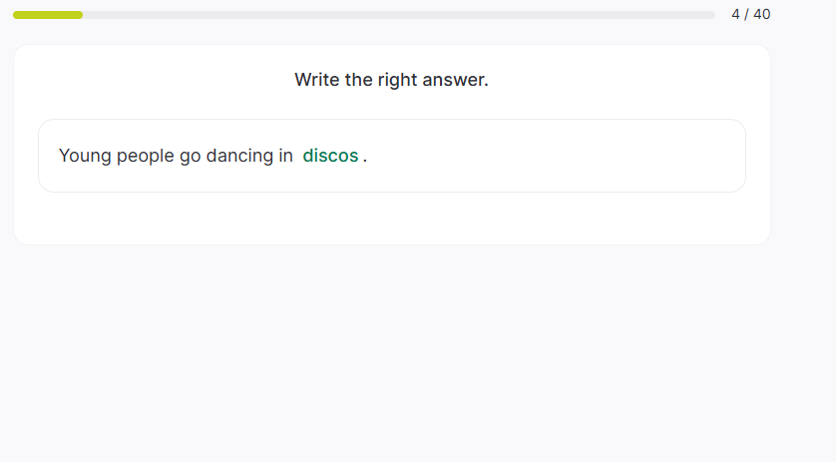This screenshot has height=462, width=836.
Task: Click the "Write the right answer." instruction heading
Action: coord(391,80)
